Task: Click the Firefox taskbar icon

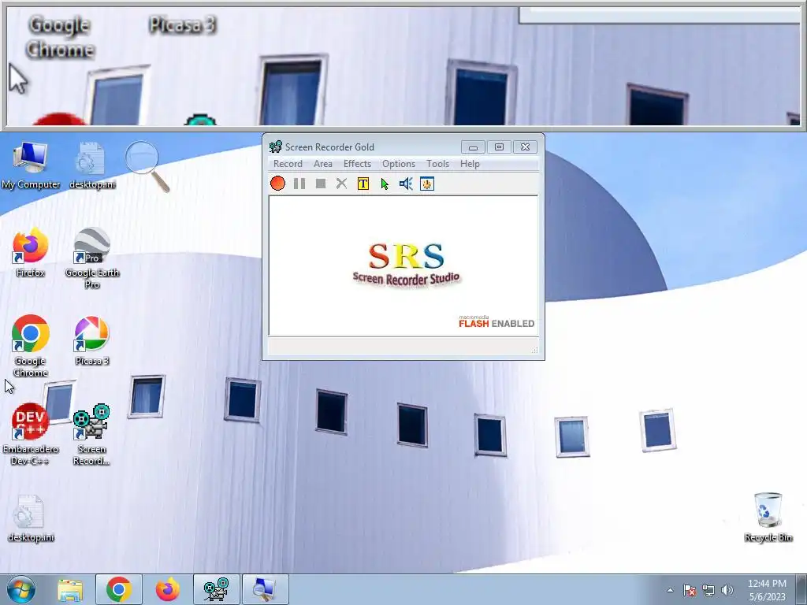Action: (x=168, y=589)
